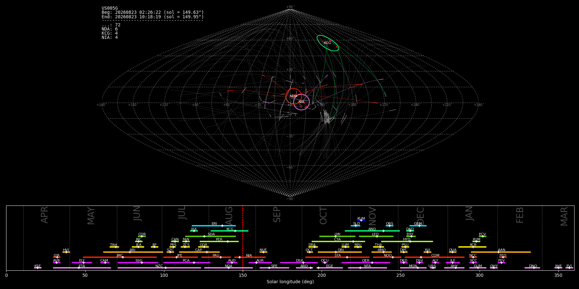
Task: Click the red dashed current solar longitude line
Action: pyautogui.click(x=243, y=238)
